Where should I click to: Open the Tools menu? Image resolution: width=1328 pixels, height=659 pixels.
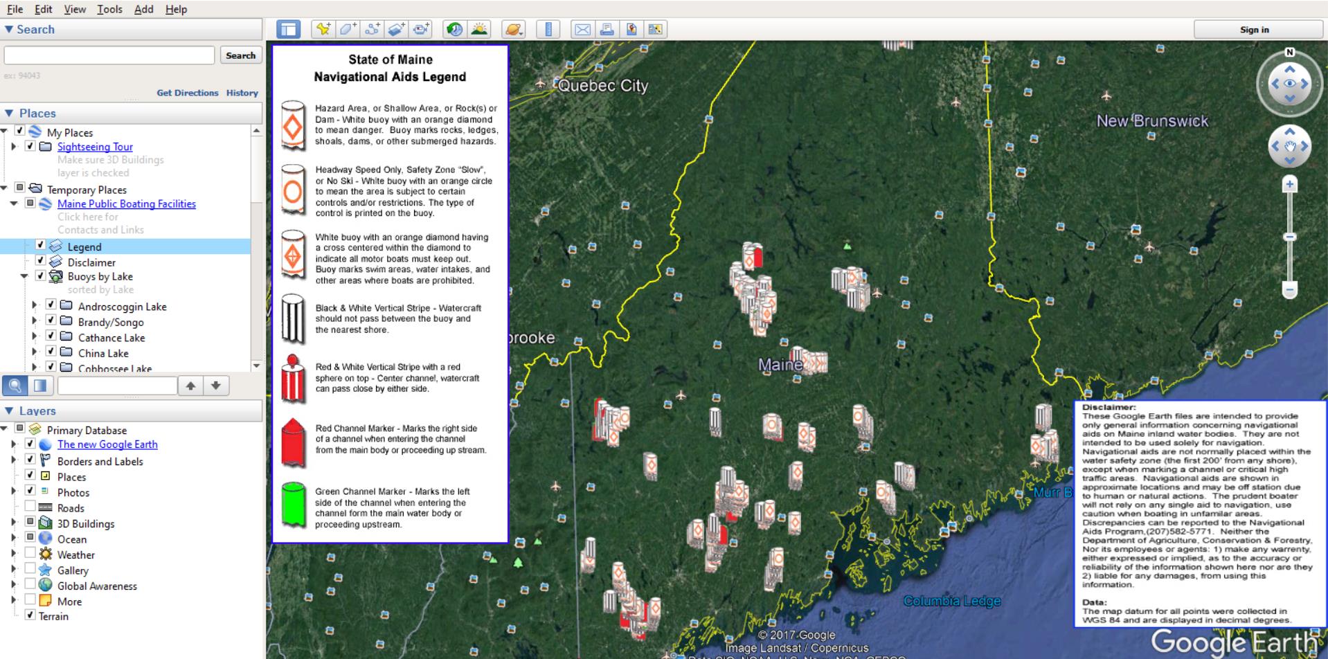click(x=109, y=9)
